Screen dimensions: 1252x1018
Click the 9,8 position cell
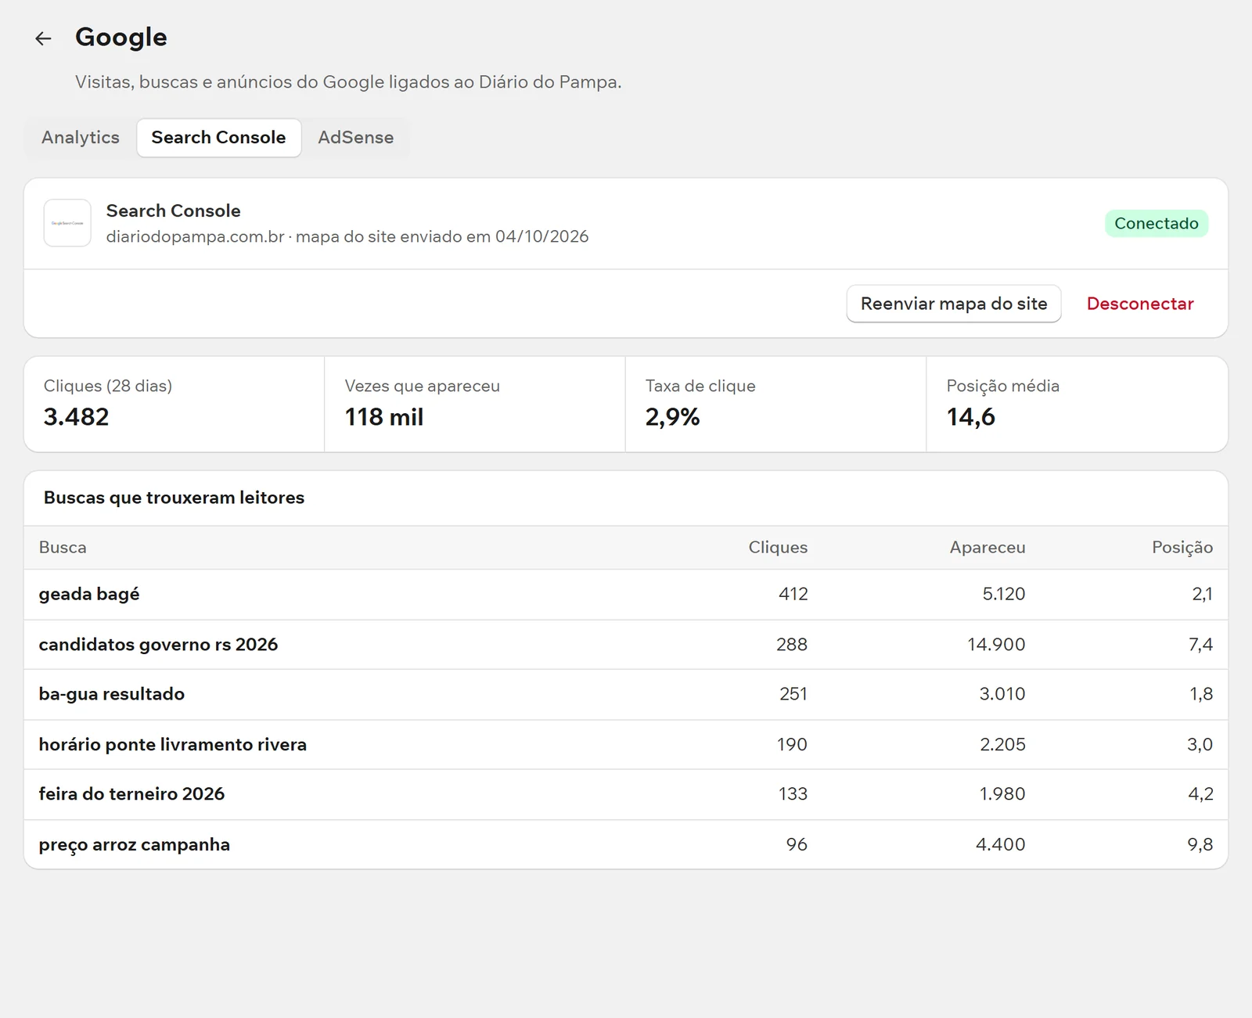click(x=1200, y=845)
